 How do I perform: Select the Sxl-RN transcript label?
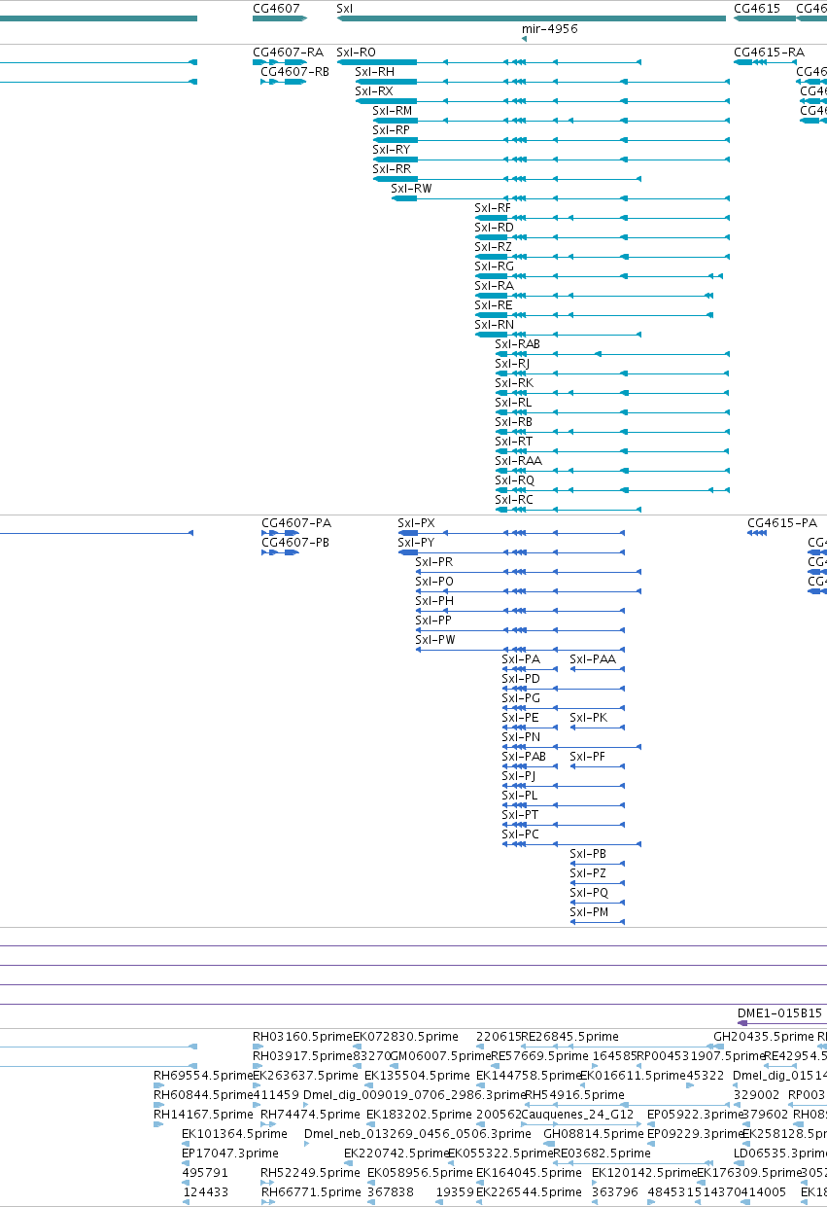point(494,325)
